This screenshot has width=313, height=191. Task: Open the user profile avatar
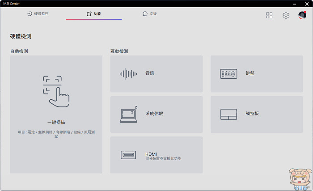pyautogui.click(x=302, y=15)
